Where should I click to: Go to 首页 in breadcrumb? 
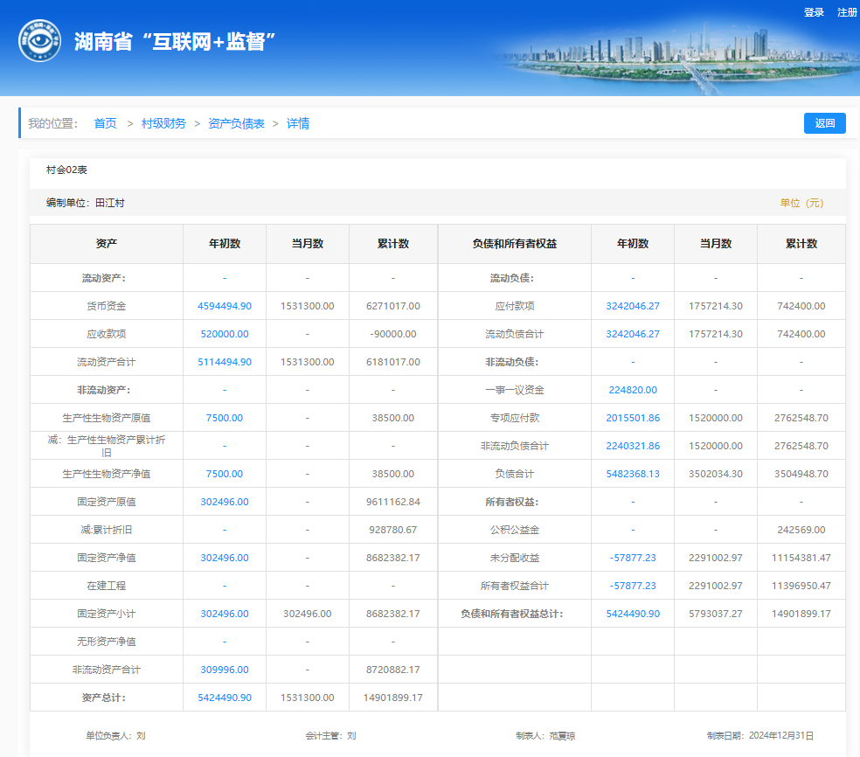click(x=105, y=123)
